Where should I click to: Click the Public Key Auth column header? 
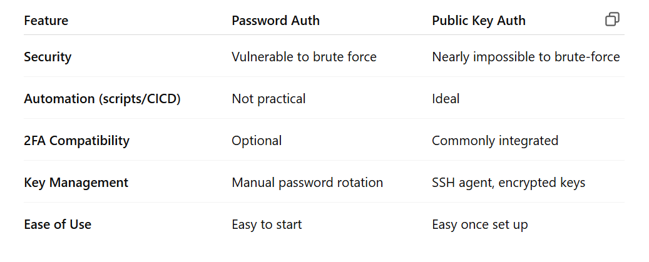coord(478,21)
